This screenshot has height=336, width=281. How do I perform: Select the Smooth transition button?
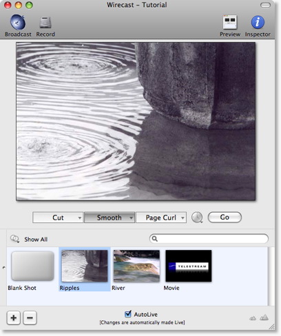pos(110,218)
